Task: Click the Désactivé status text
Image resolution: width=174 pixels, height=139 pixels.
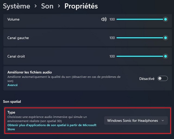Action: coord(147,79)
